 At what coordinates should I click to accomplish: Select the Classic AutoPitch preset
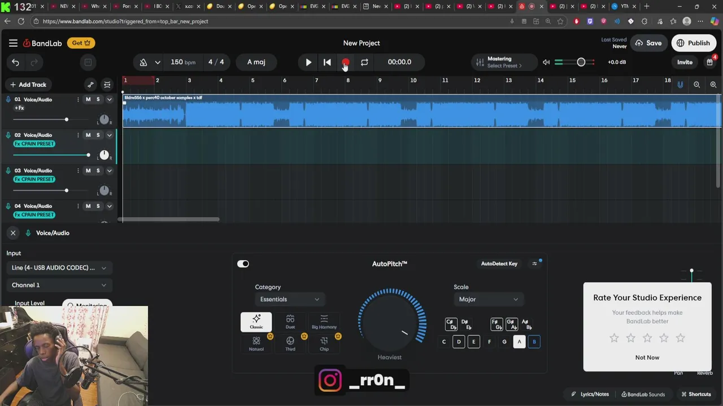coord(256,322)
